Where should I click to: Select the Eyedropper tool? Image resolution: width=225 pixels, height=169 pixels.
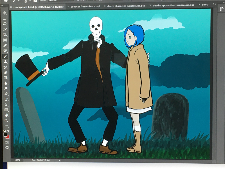click(x=5, y=46)
